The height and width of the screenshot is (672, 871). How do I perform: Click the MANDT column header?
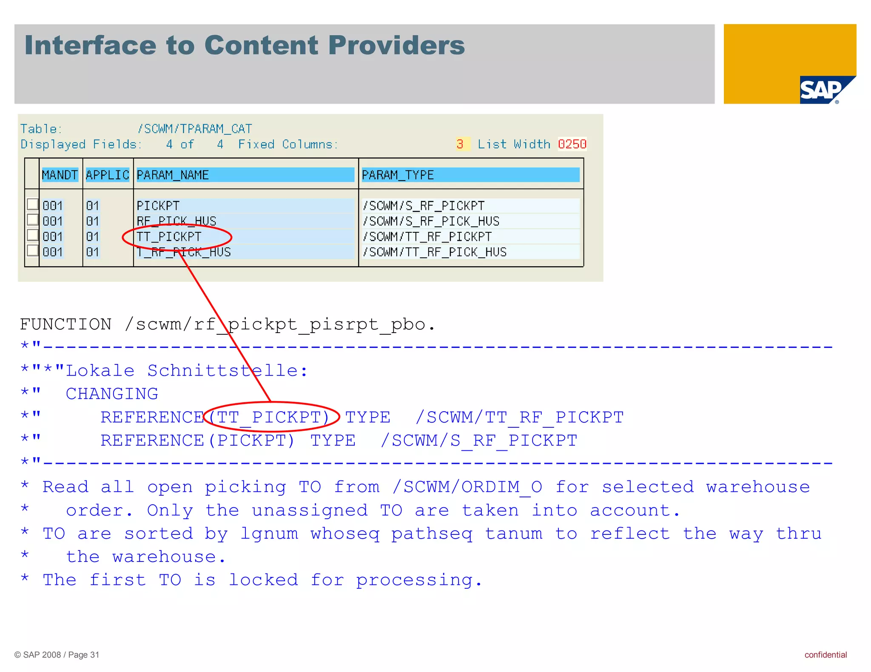click(60, 175)
